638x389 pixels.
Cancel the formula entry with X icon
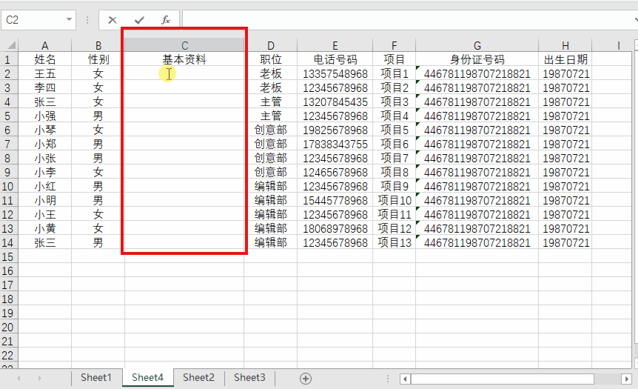pyautogui.click(x=113, y=20)
